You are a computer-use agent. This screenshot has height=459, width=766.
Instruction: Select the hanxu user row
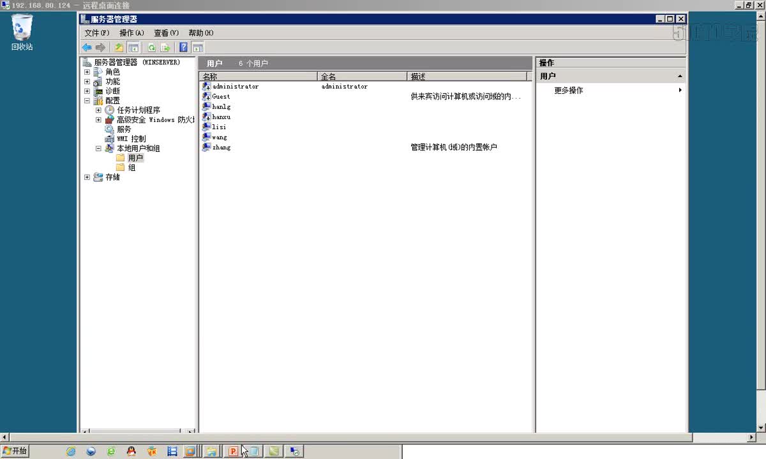point(221,117)
